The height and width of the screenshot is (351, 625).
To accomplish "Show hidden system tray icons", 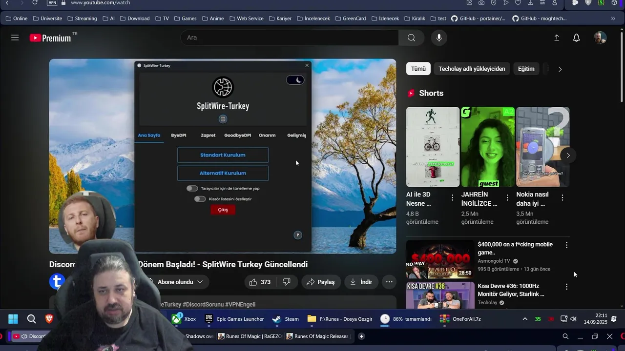I will [525, 319].
